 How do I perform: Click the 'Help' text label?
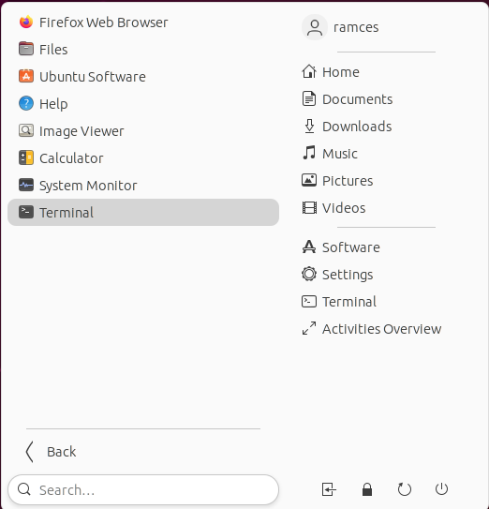[53, 104]
